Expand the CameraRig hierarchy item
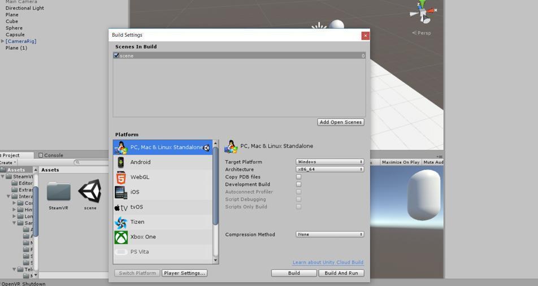Image resolution: width=538 pixels, height=286 pixels. click(x=3, y=41)
